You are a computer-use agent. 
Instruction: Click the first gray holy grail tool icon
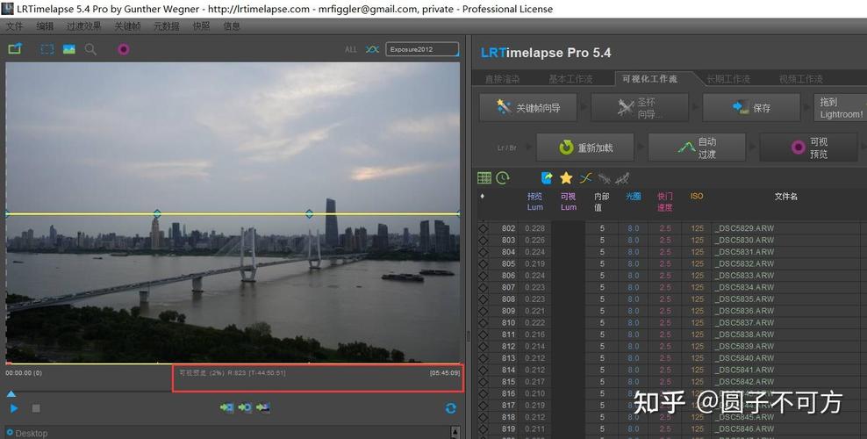click(x=605, y=178)
